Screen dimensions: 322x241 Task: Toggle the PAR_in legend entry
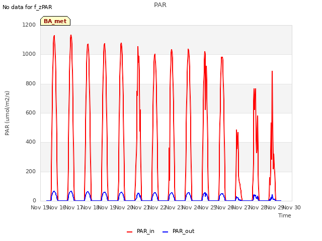141,231
